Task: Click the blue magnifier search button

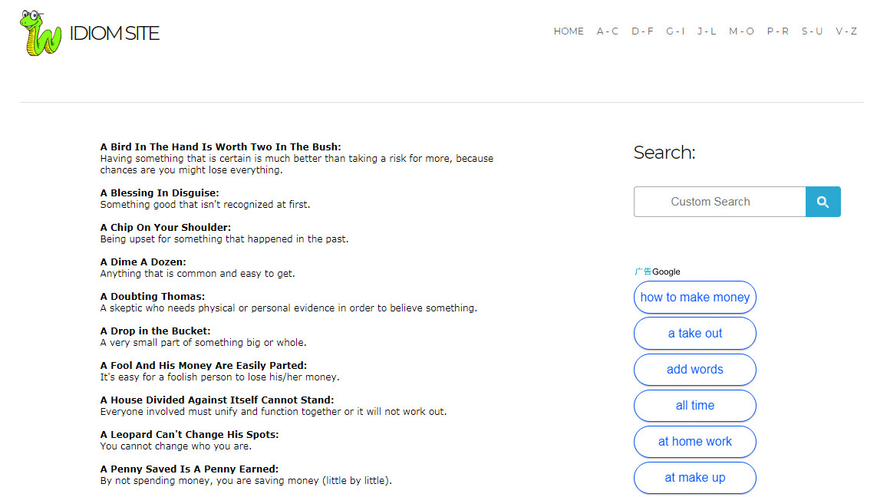Action: tap(823, 202)
